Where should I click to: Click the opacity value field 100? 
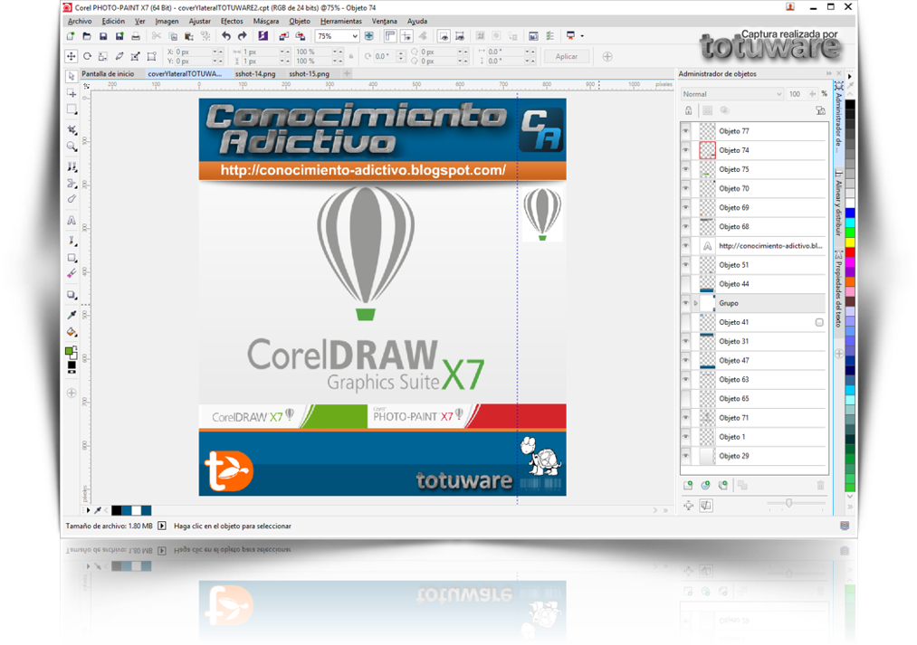[x=795, y=94]
